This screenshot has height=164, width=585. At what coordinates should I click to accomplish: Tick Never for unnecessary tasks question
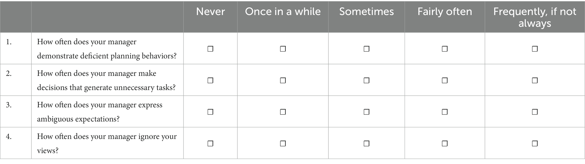tap(210, 80)
